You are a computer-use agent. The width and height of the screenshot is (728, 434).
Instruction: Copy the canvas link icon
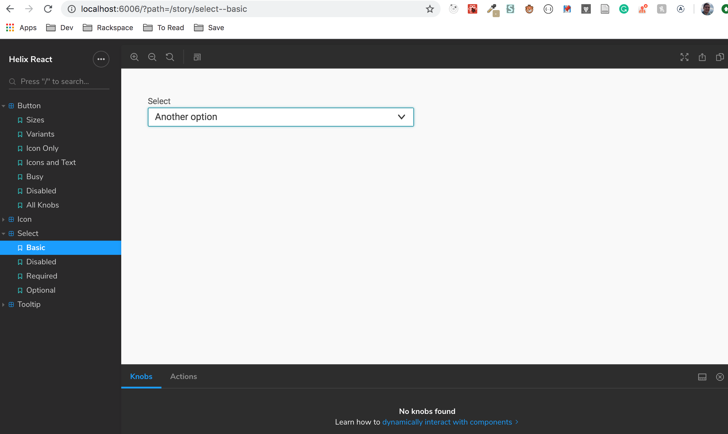click(x=720, y=57)
